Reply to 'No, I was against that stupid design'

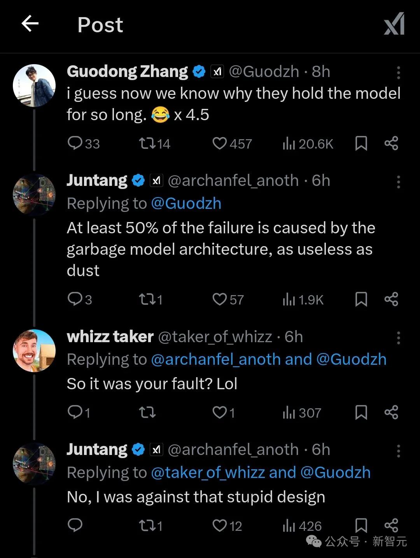pyautogui.click(x=75, y=525)
